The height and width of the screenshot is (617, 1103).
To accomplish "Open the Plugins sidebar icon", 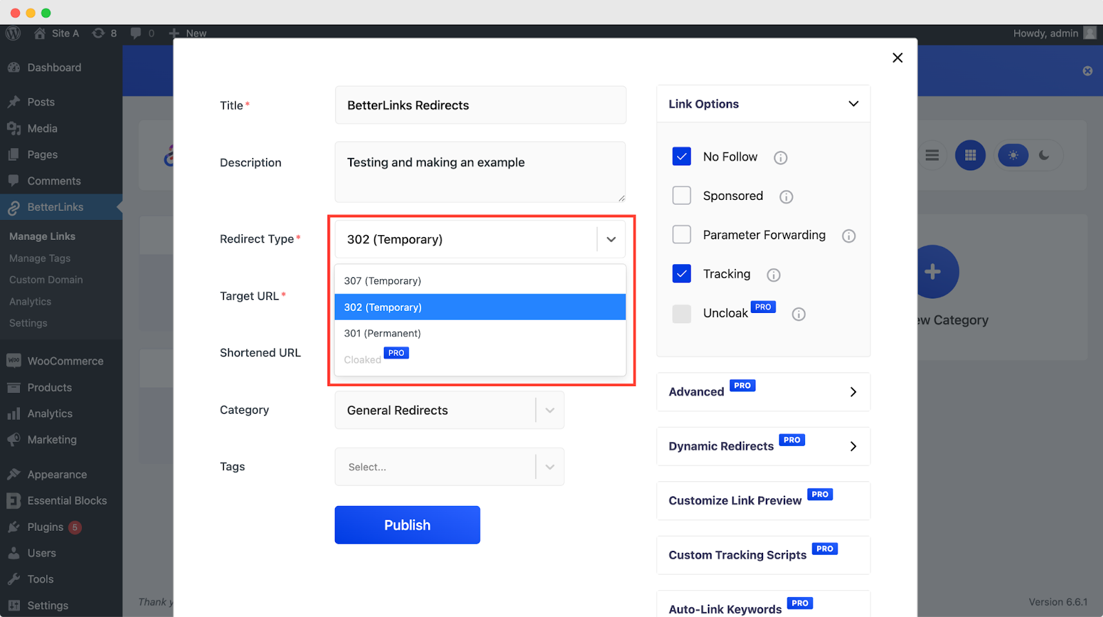I will point(14,527).
